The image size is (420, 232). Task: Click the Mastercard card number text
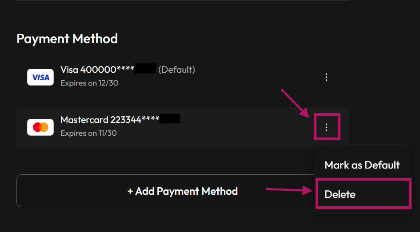point(120,119)
